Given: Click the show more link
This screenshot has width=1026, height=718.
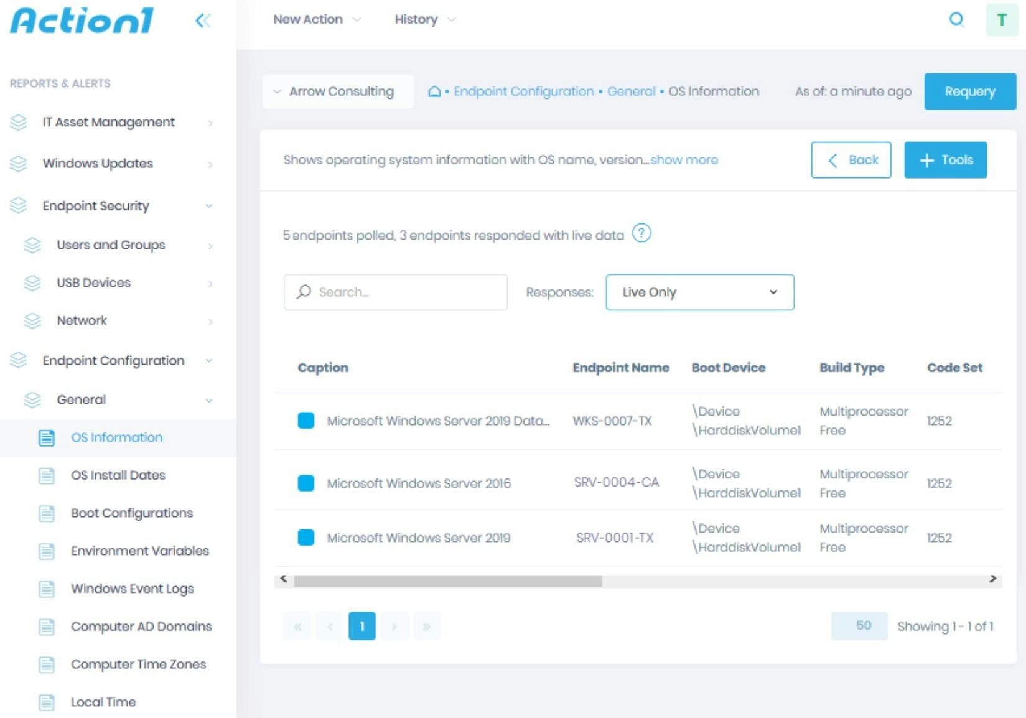Looking at the screenshot, I should click(x=684, y=160).
